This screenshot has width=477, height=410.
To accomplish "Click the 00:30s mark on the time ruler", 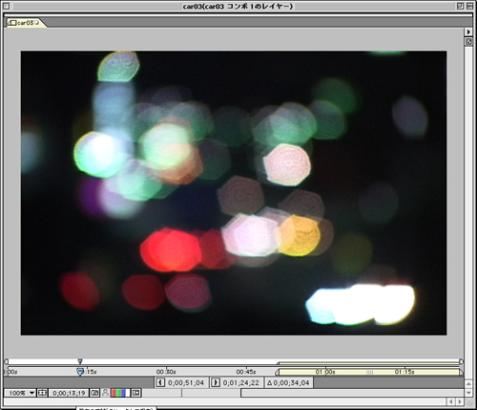I will coord(166,372).
